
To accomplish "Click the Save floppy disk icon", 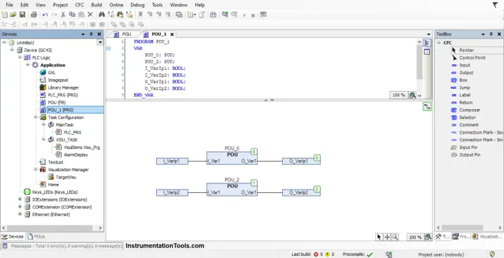I will pyautogui.click(x=22, y=15).
